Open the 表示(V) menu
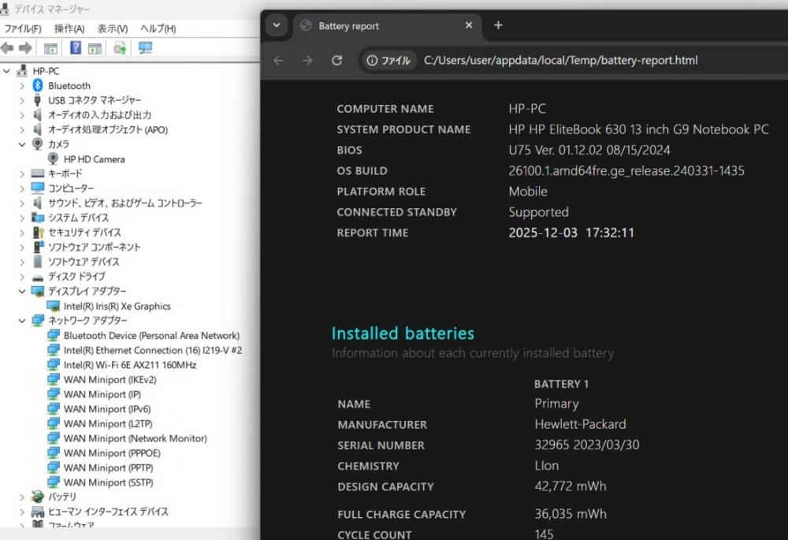This screenshot has height=540, width=788. [113, 28]
